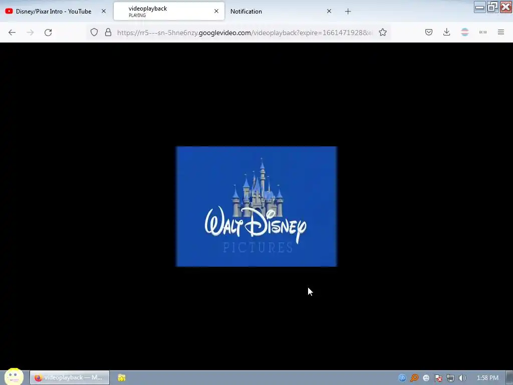This screenshot has height=385, width=513.
Task: Open the file explorer taskbar icon
Action: 122,377
